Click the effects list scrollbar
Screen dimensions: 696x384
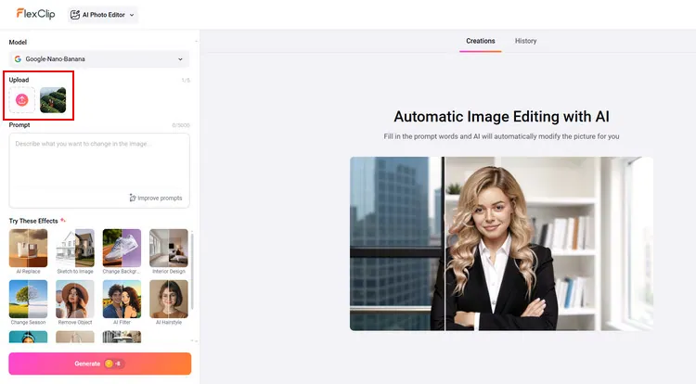192,272
